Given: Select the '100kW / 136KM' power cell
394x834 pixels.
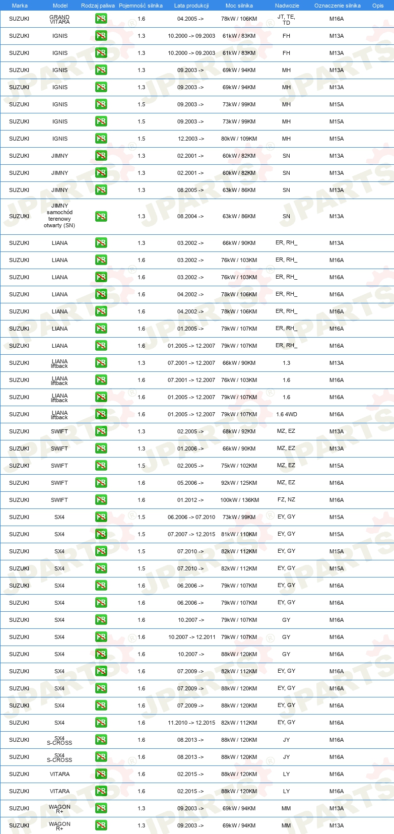Looking at the screenshot, I should [x=239, y=500].
